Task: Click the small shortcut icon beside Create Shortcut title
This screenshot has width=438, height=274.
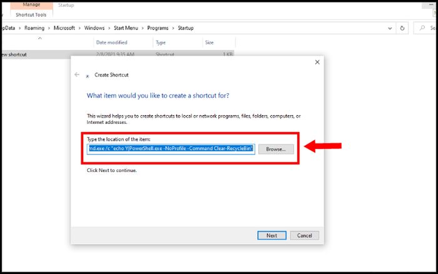Action: 88,76
